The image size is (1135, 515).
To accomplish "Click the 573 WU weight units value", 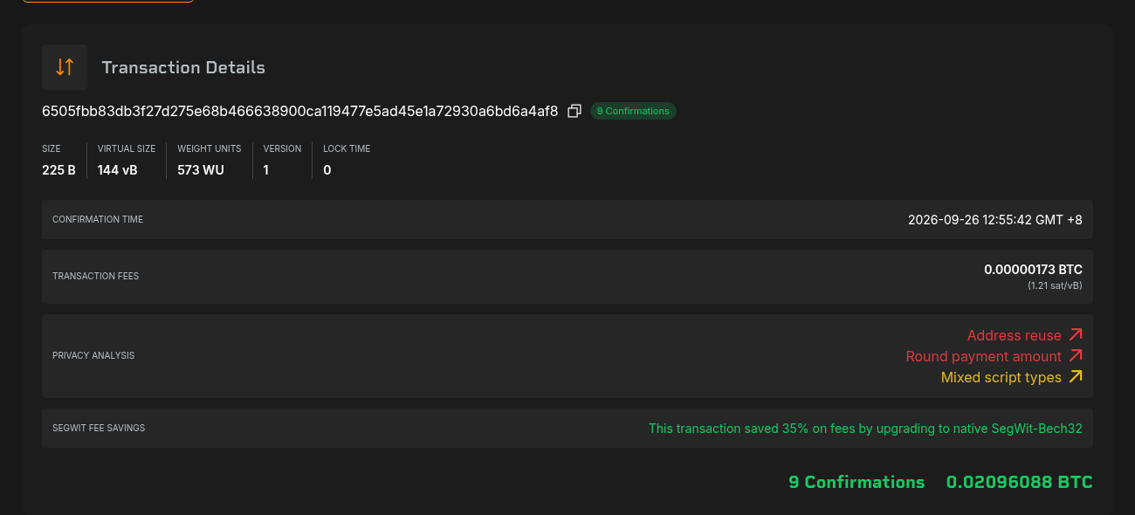I will pos(201,170).
